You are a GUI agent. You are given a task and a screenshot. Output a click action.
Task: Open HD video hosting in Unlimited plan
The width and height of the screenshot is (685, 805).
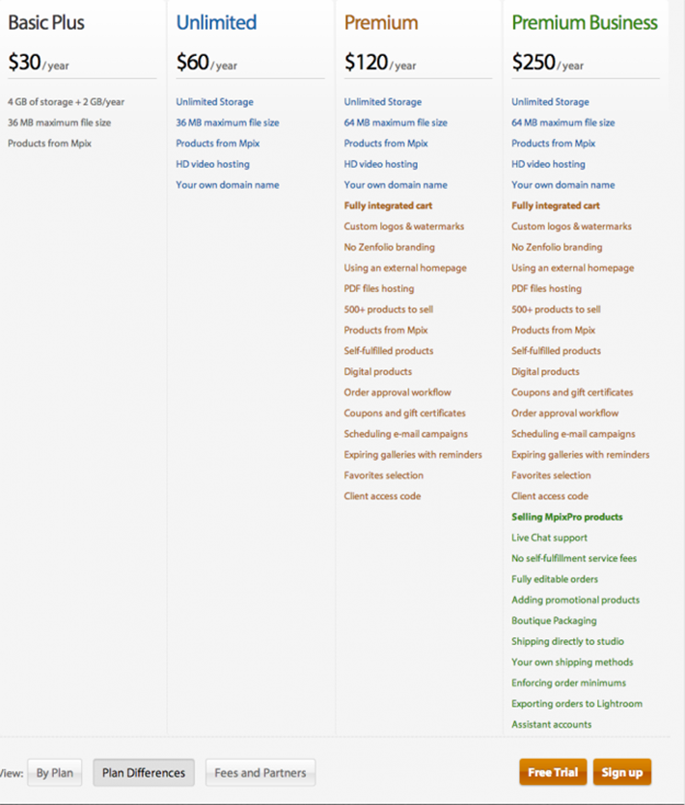pyautogui.click(x=213, y=164)
